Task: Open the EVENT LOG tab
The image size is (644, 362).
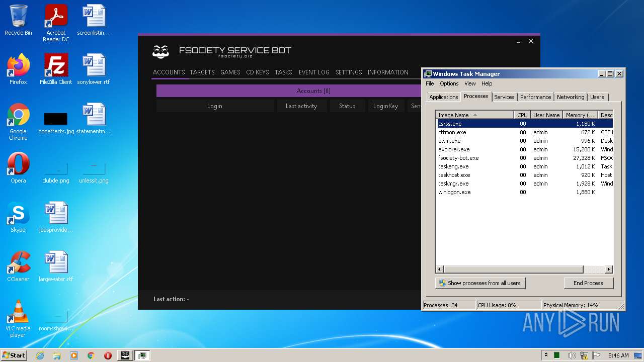Action: pos(314,72)
